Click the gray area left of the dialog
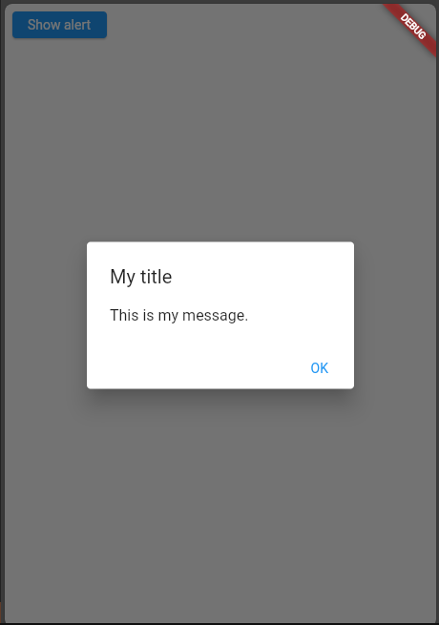439x625 pixels. point(46,315)
